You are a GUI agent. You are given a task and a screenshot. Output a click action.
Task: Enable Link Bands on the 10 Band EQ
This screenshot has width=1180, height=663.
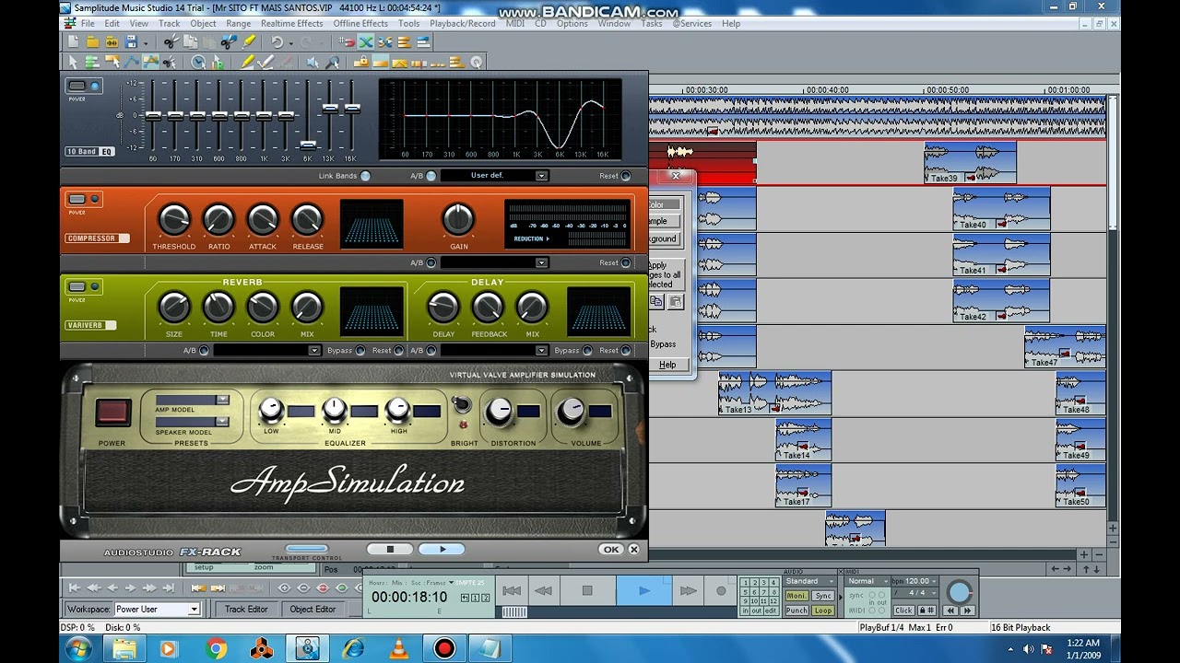(x=365, y=176)
